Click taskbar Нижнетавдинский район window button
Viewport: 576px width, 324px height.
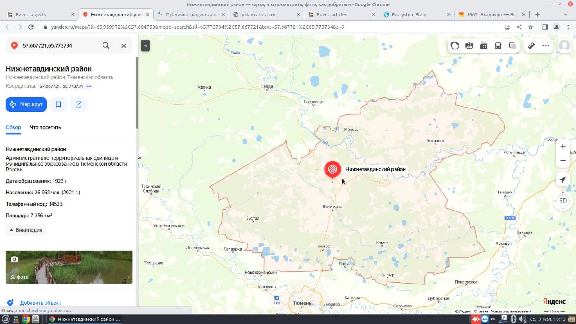(x=85, y=319)
